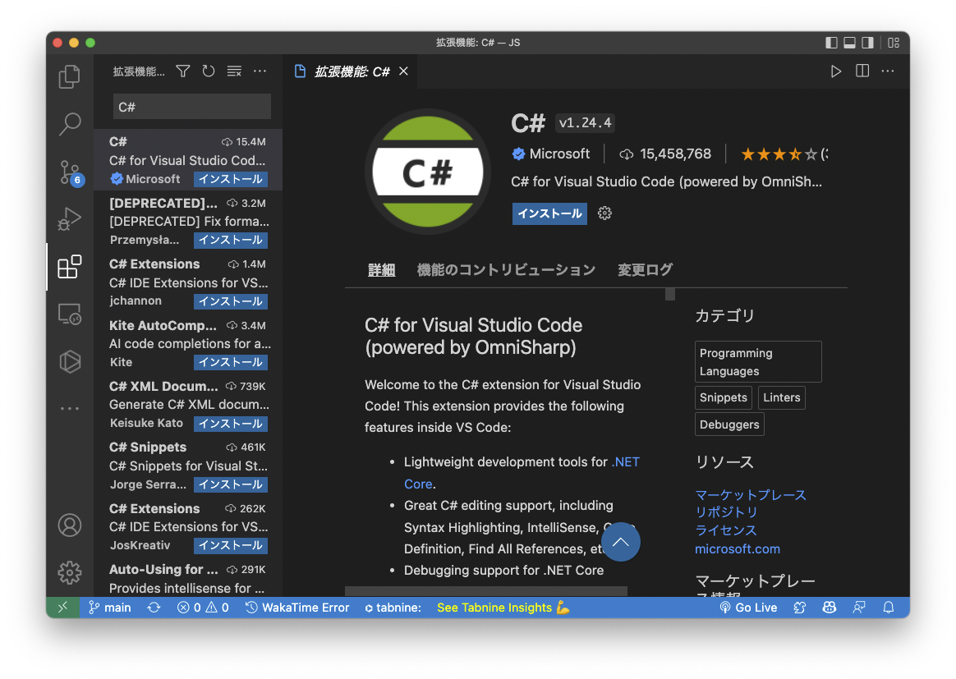Open Problems from errors and warnings count
The image size is (956, 679).
tap(203, 608)
